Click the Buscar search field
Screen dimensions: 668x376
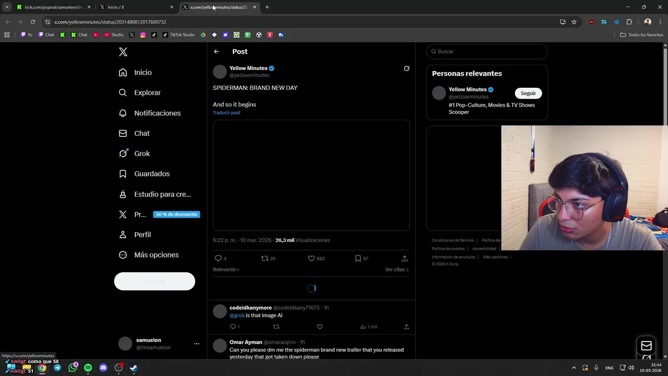pyautogui.click(x=487, y=52)
